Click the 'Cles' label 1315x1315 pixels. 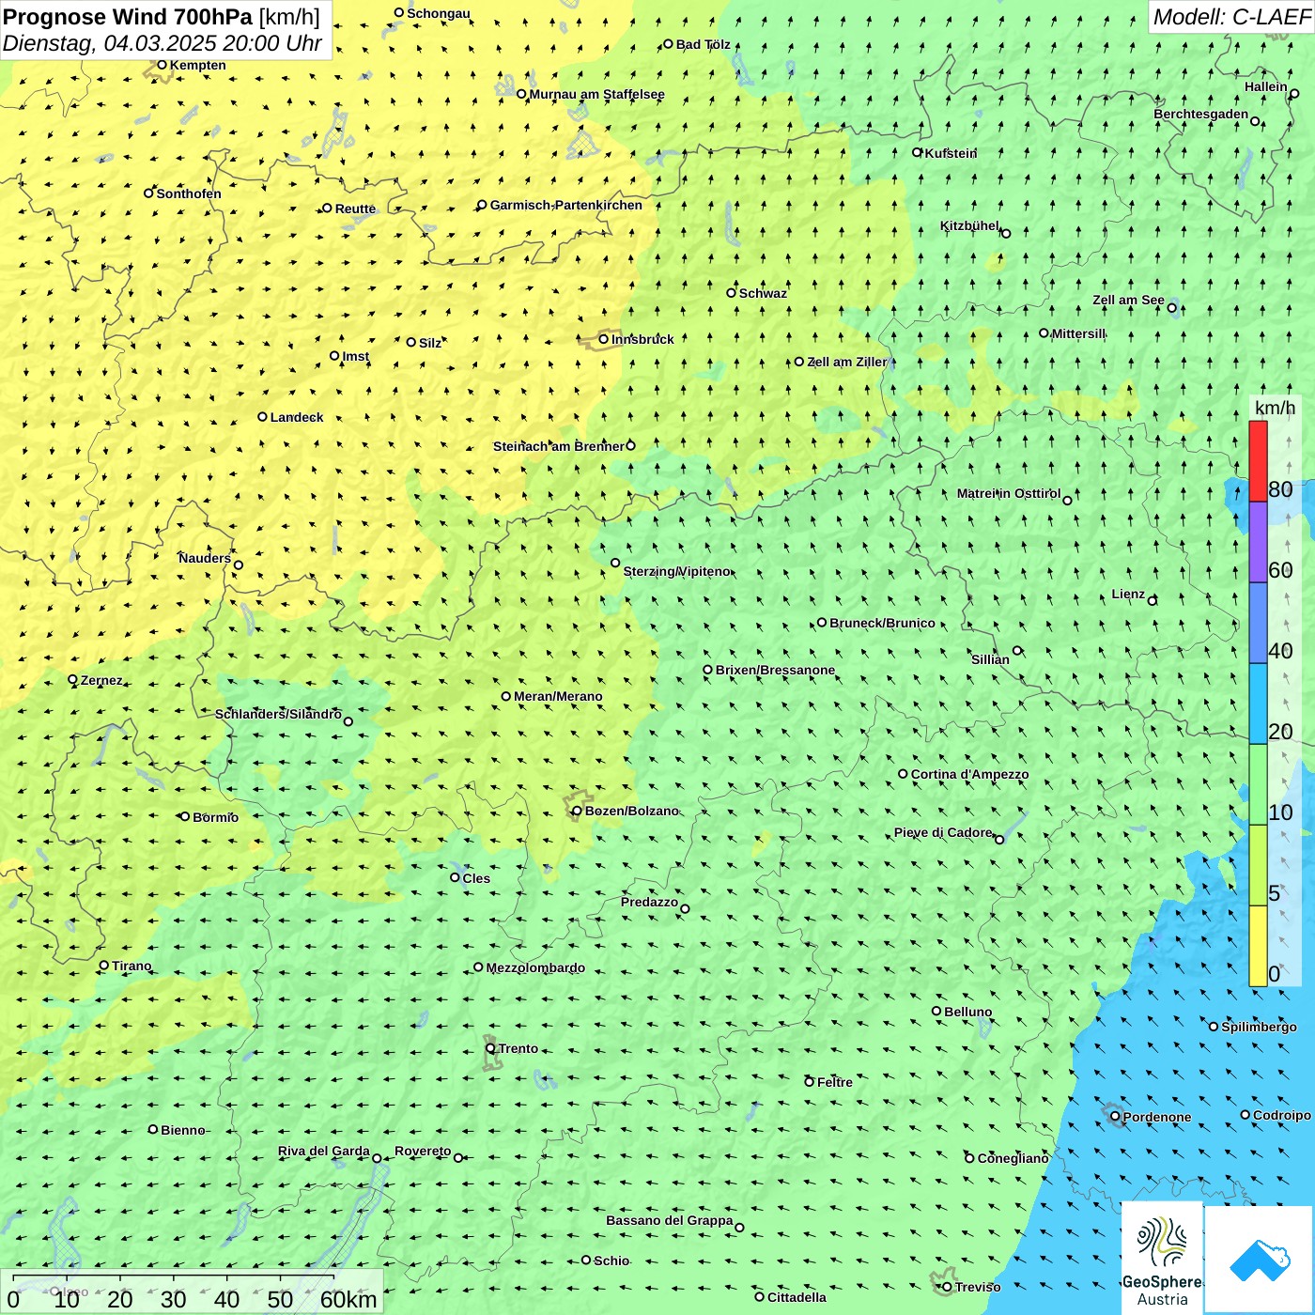(476, 878)
